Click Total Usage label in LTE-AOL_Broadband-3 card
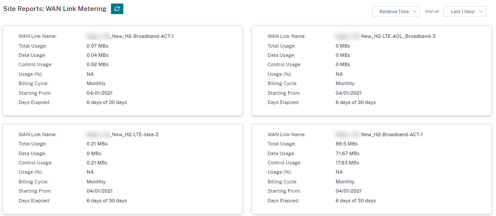The width and height of the screenshot is (496, 216). pos(282,46)
